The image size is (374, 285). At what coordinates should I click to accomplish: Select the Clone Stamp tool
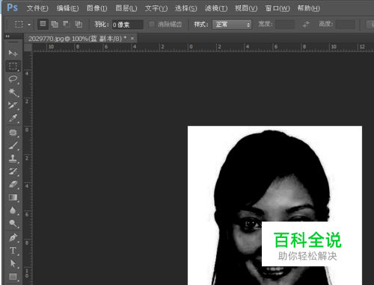coord(13,158)
